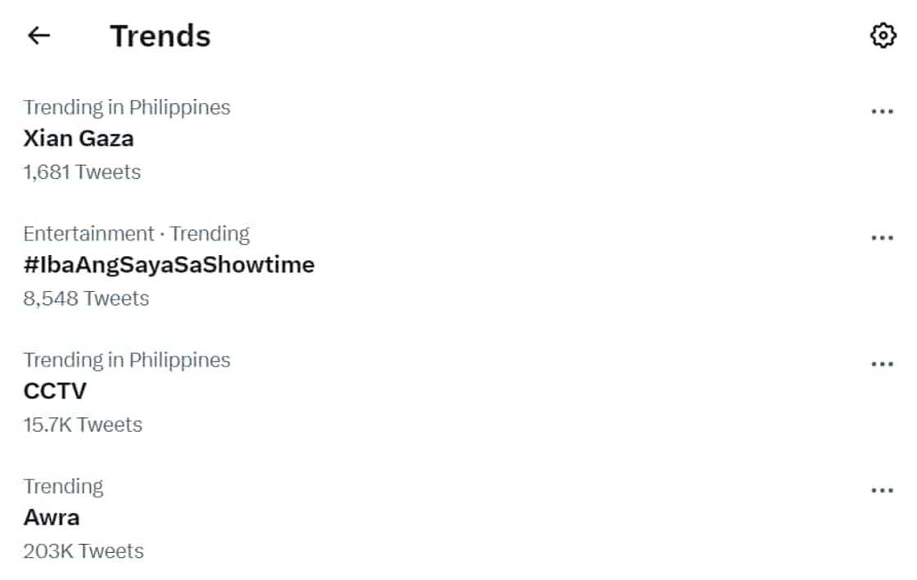The height and width of the screenshot is (580, 917).
Task: Open the #IbaAngSayaSaShowtime hashtag trend
Action: (x=169, y=265)
